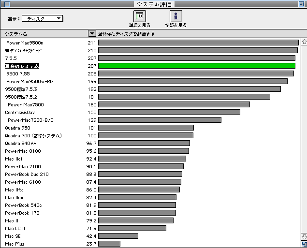307x248 pixels.
Task: Select the PowerBook Duo 210 entry
Action: tap(27, 174)
